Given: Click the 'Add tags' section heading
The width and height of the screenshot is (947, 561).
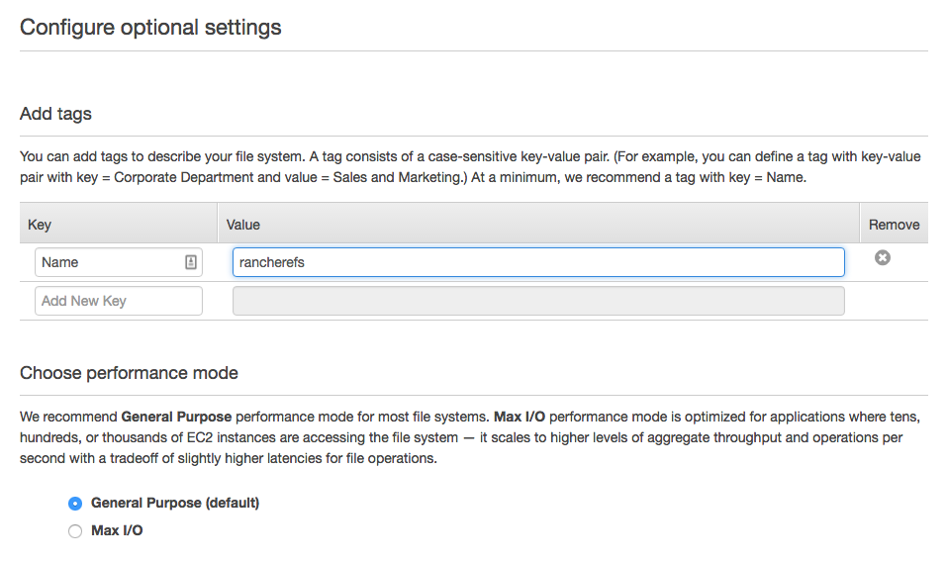Looking at the screenshot, I should 55,114.
